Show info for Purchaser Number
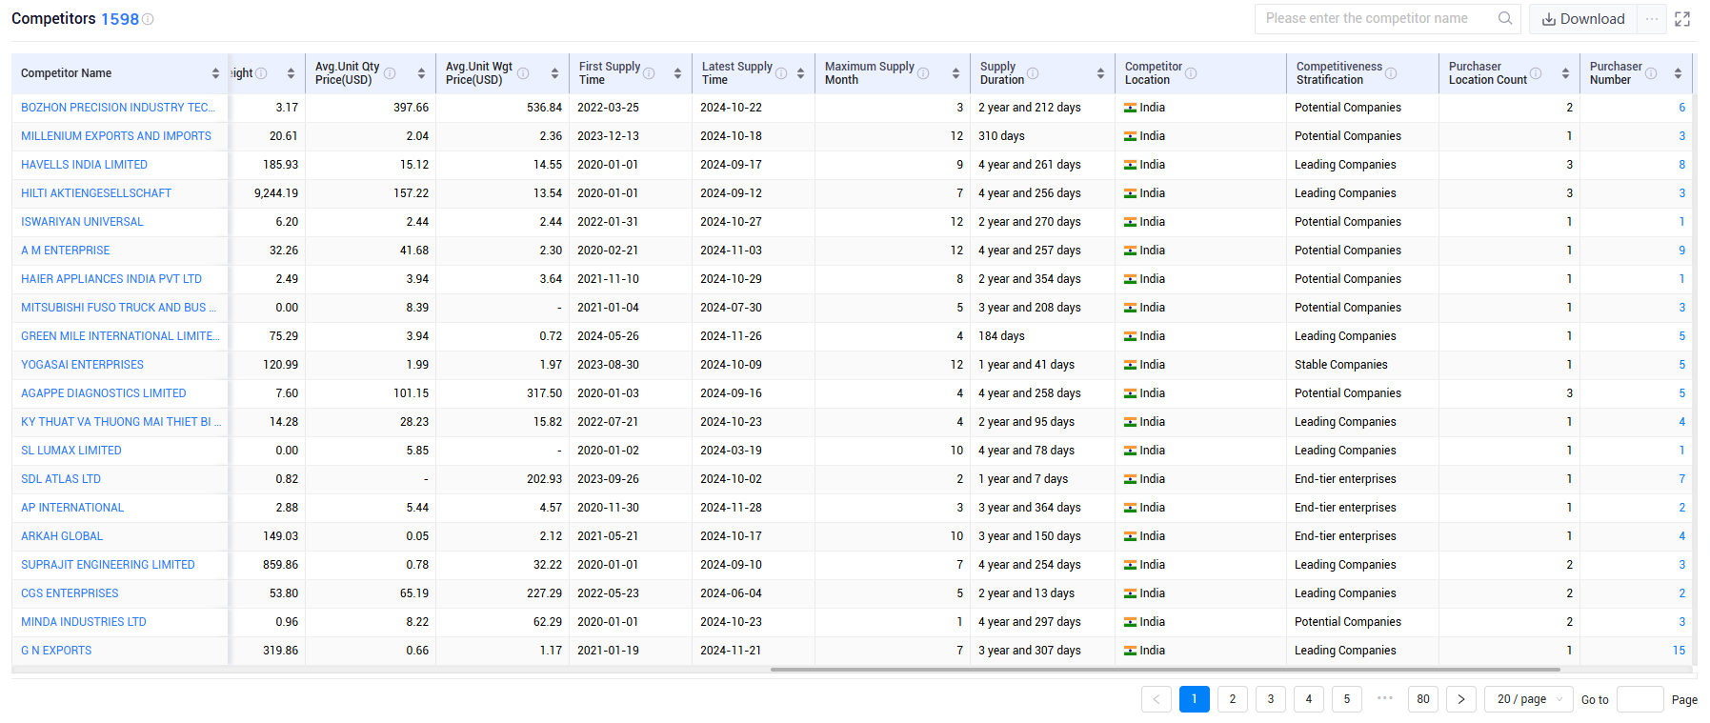 (1651, 73)
